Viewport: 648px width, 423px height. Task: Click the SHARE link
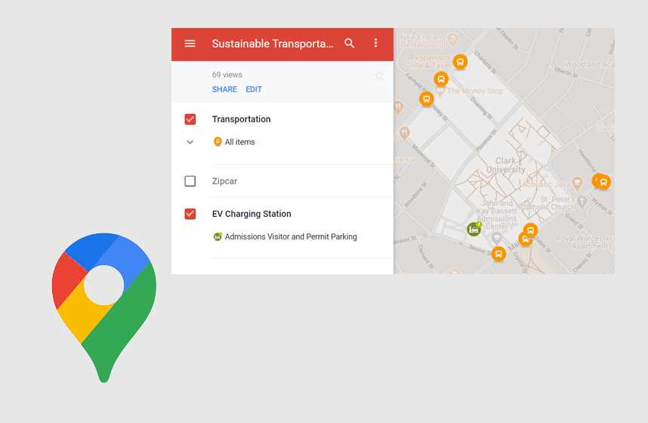click(x=224, y=89)
